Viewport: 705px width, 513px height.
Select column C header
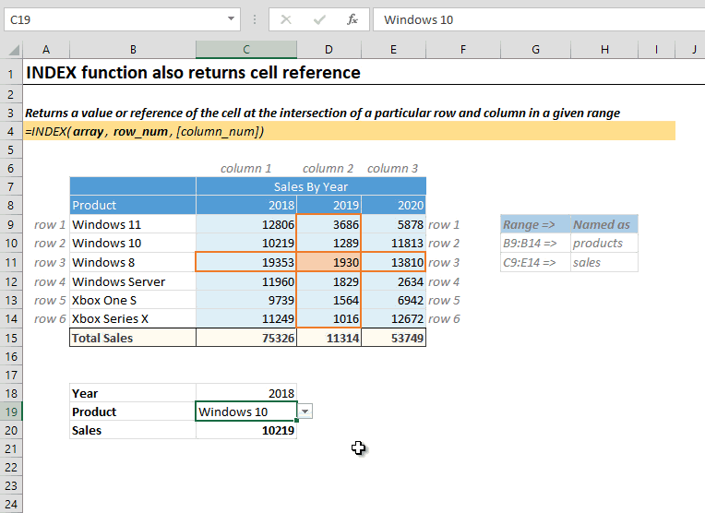(x=246, y=50)
